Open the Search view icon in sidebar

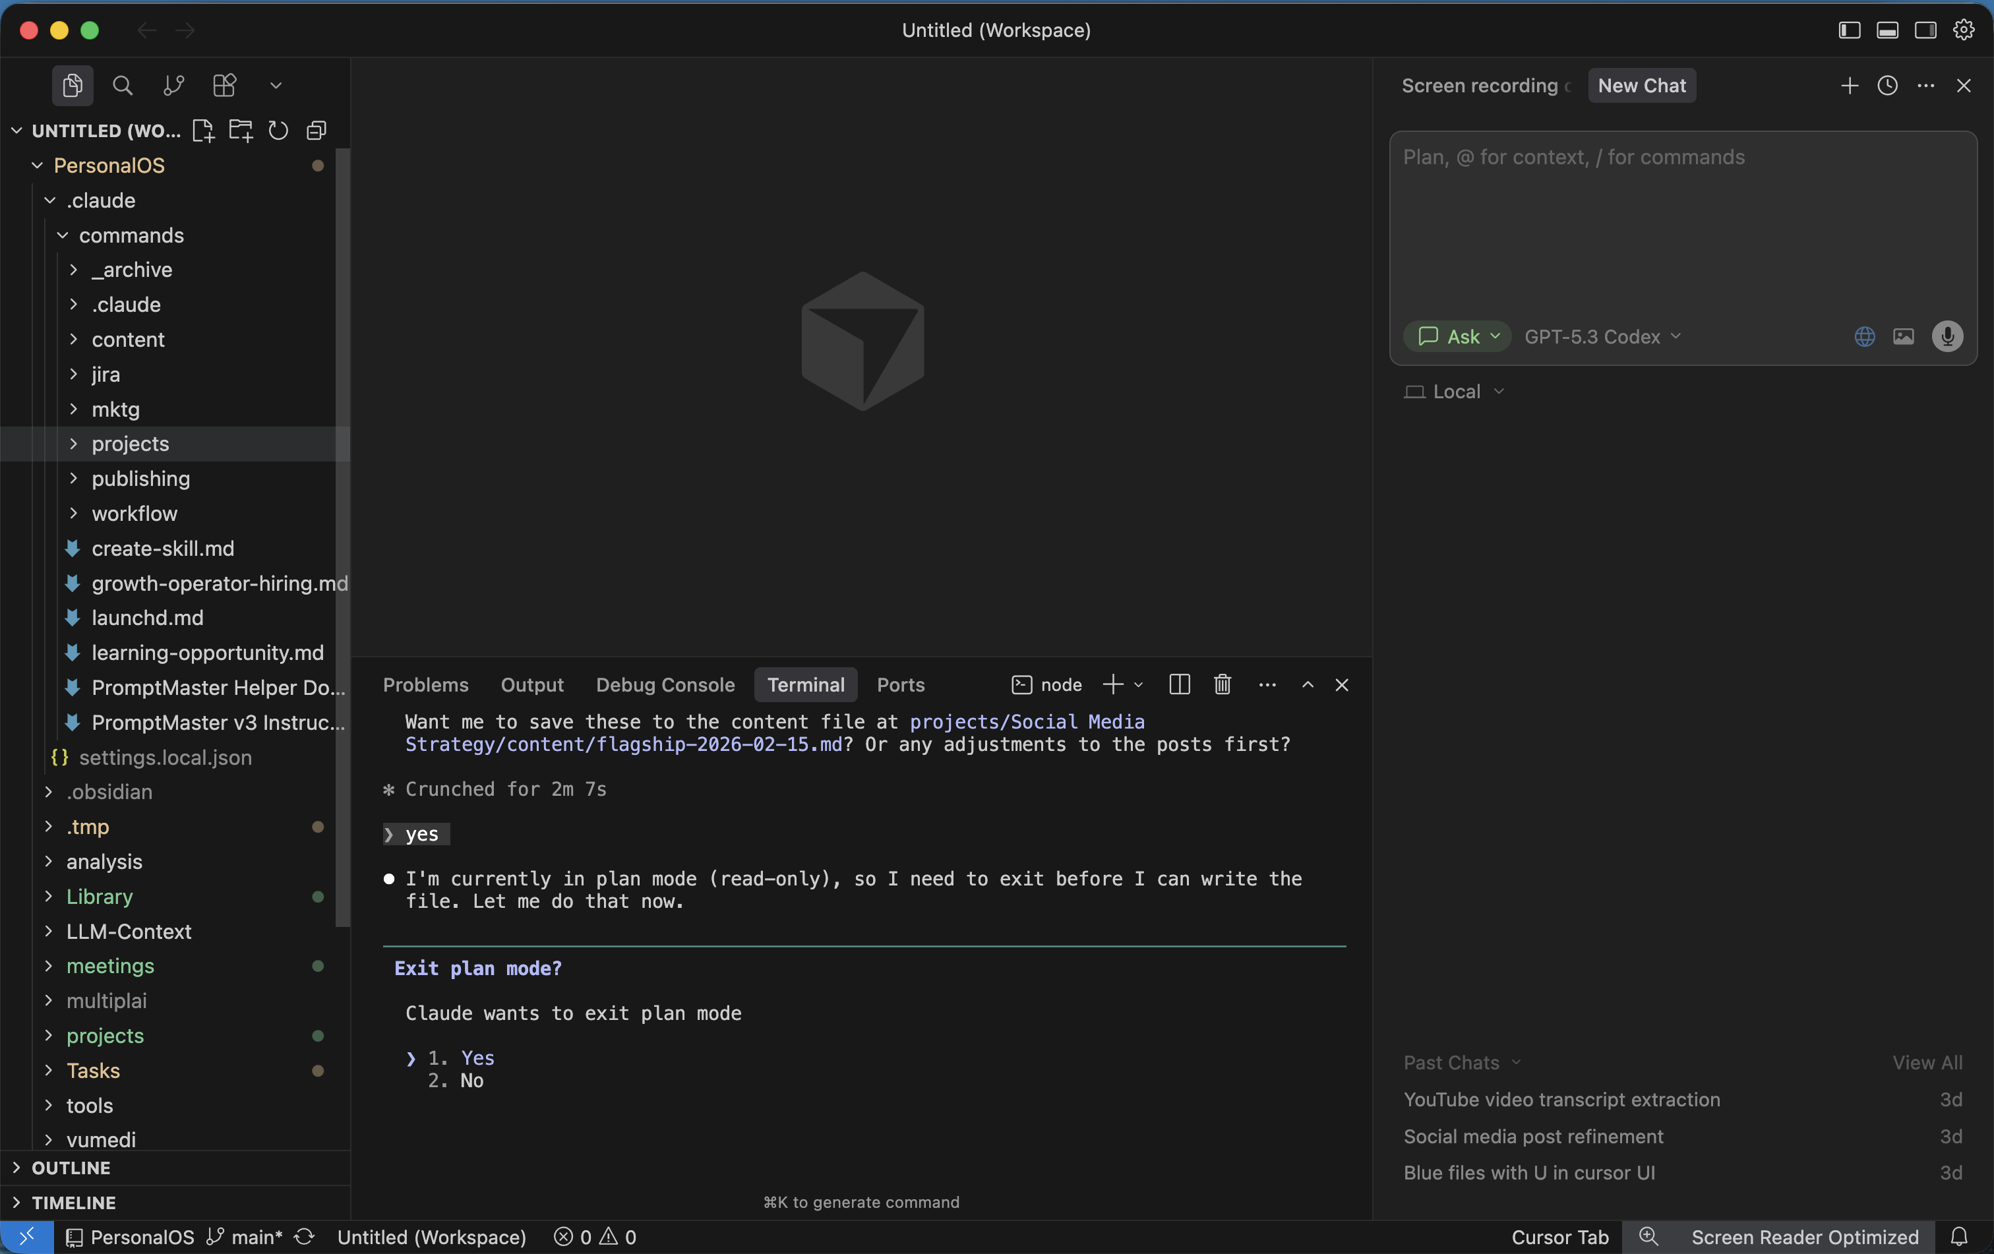(123, 85)
